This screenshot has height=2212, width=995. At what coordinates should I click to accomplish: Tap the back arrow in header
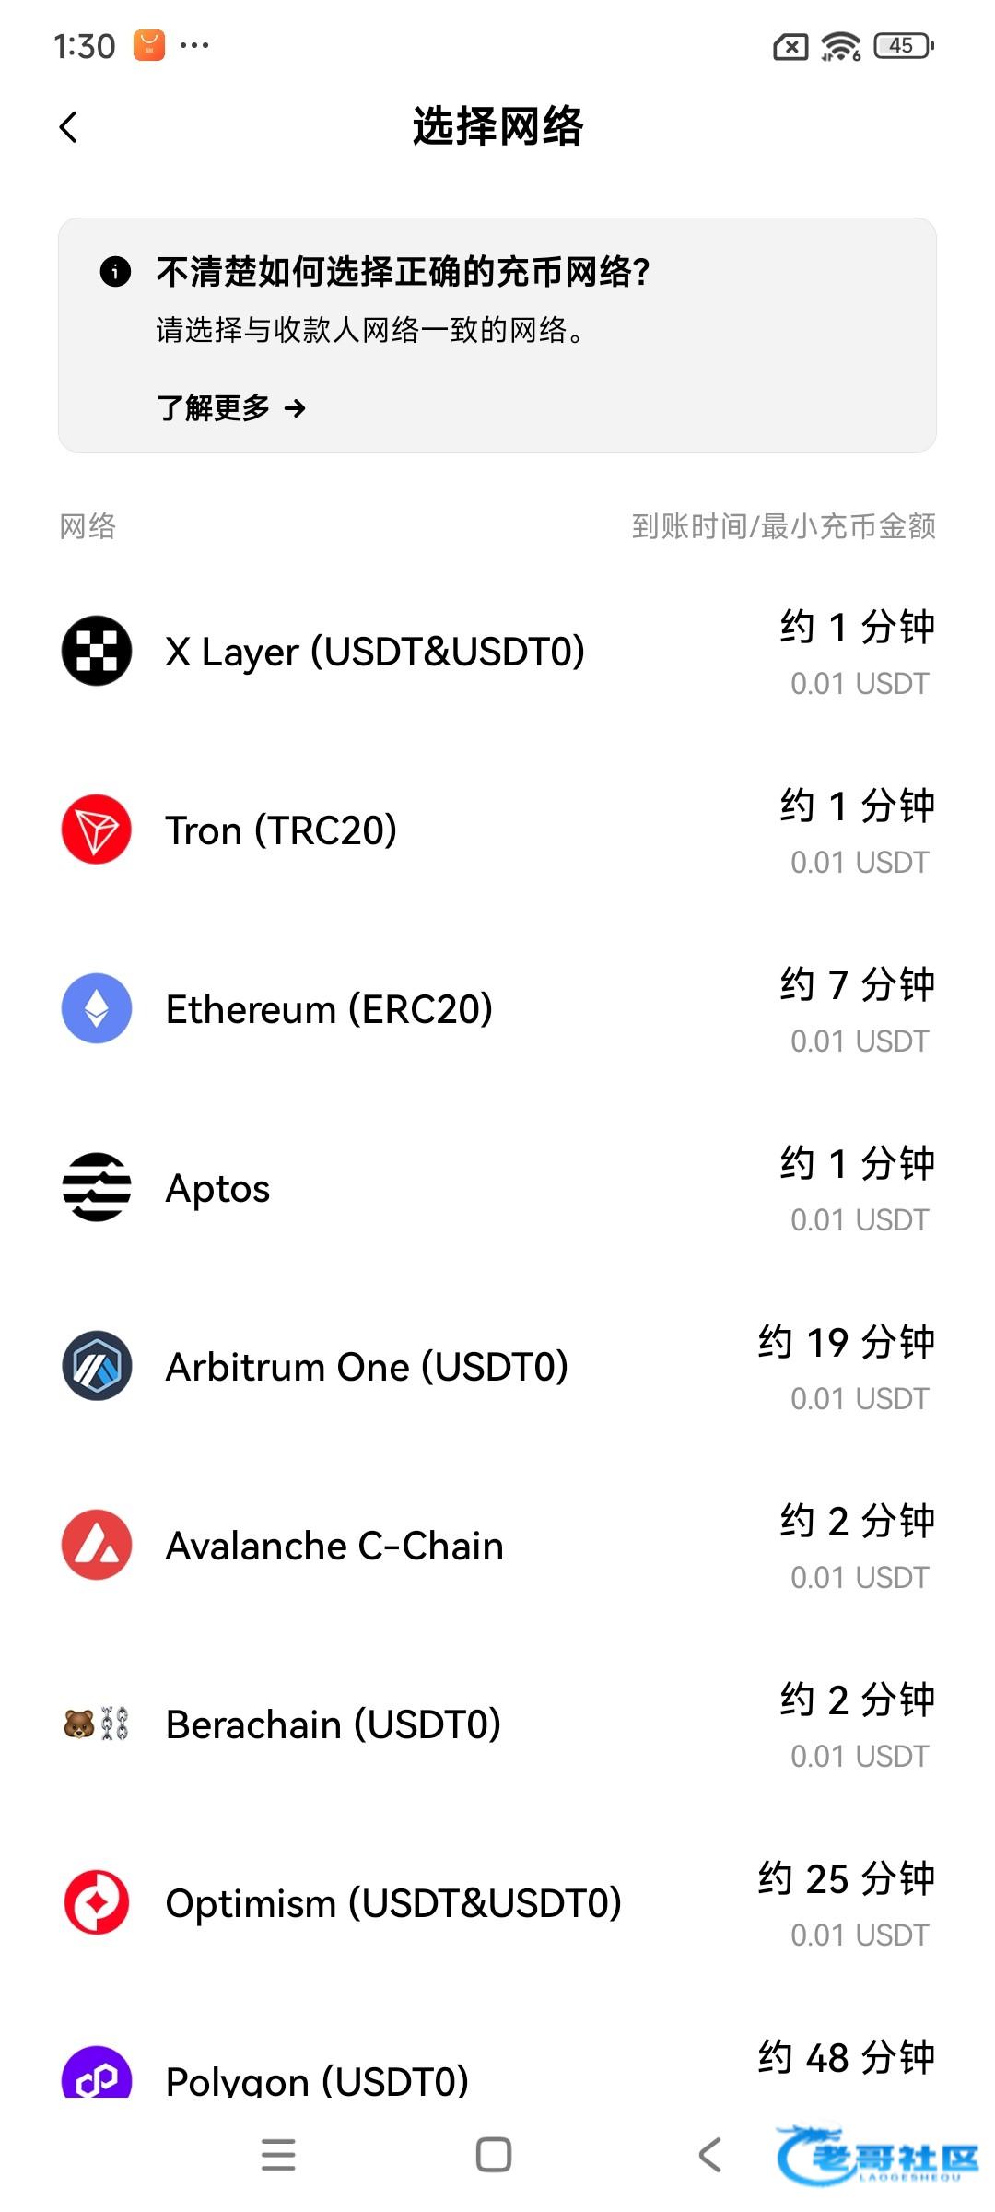point(68,127)
